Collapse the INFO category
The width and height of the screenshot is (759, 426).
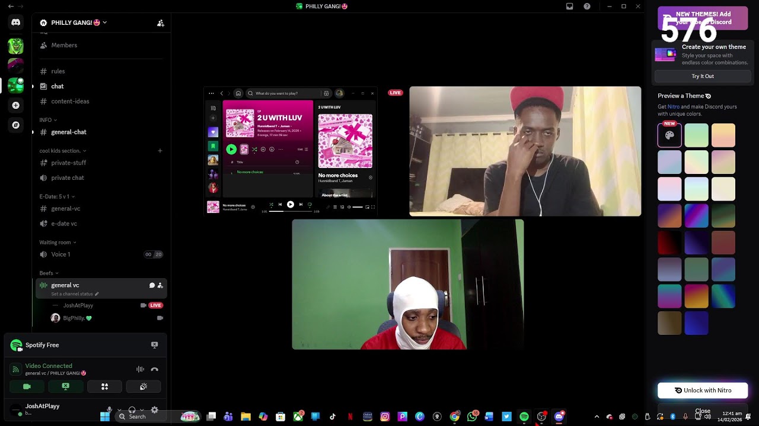(49, 120)
